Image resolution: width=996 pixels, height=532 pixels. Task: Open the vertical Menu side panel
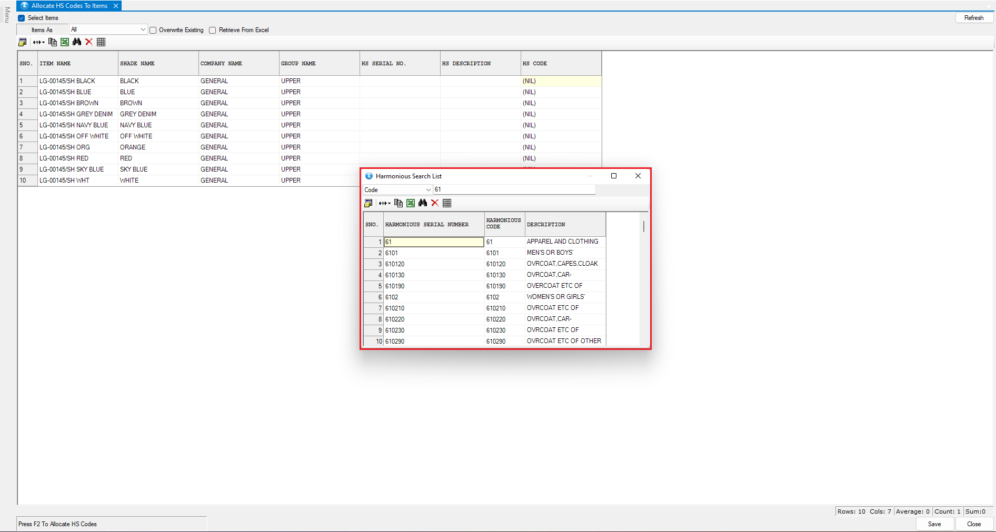[7, 15]
